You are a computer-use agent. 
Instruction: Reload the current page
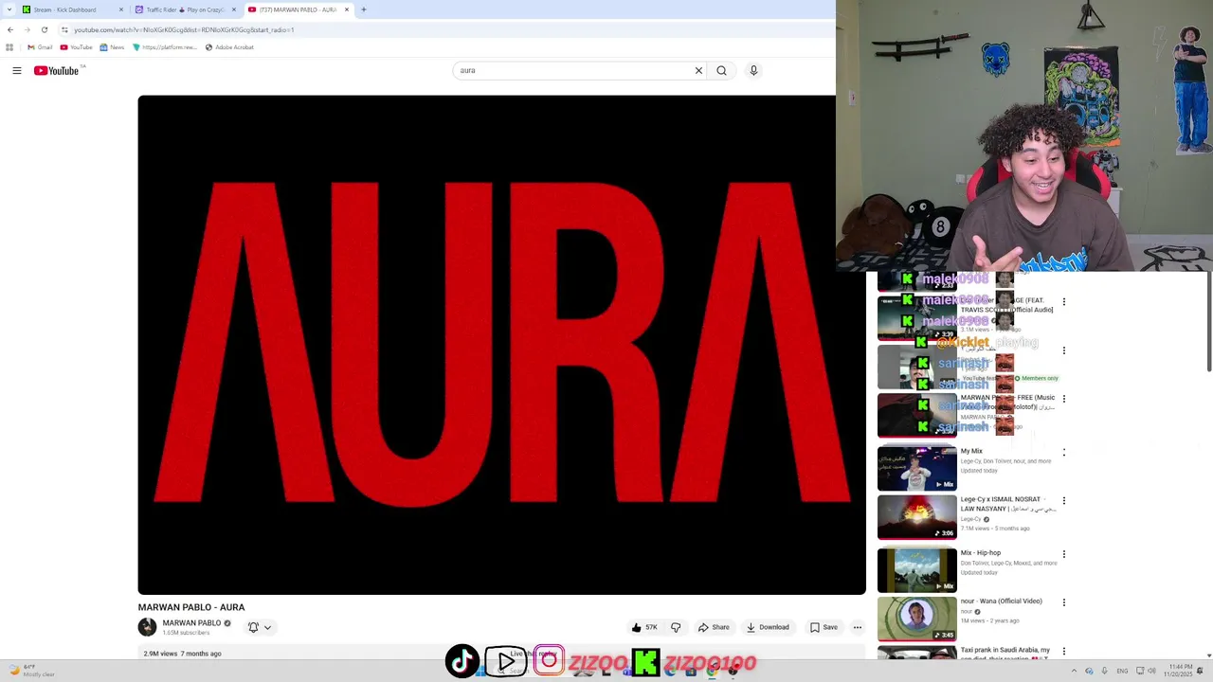click(x=45, y=29)
